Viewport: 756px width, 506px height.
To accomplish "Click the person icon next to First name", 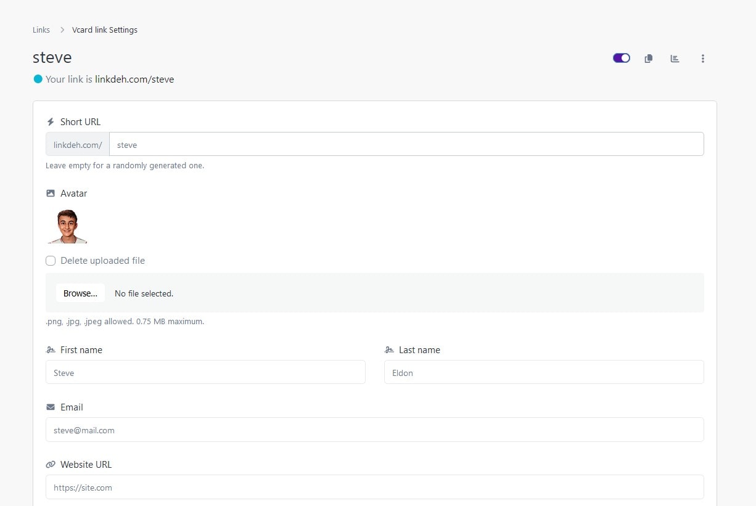I will coord(50,349).
